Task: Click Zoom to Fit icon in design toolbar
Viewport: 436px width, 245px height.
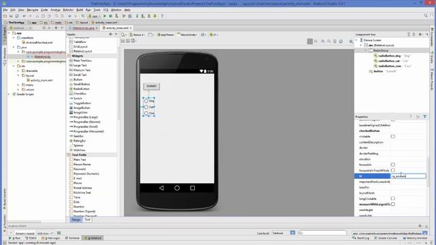Action: pos(310,42)
